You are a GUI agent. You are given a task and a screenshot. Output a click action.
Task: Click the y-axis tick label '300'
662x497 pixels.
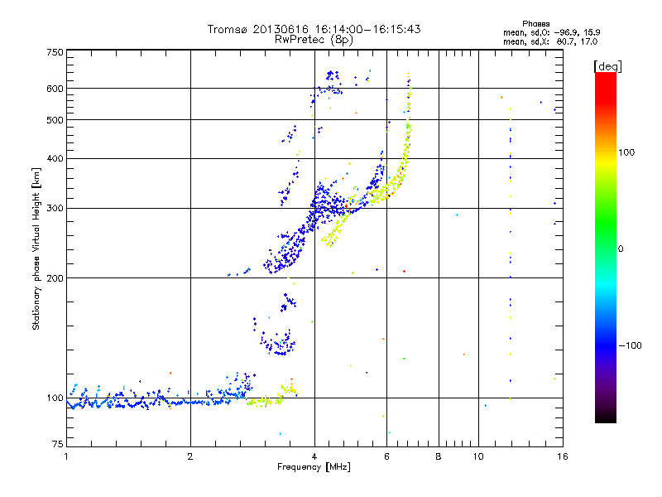[x=55, y=208]
